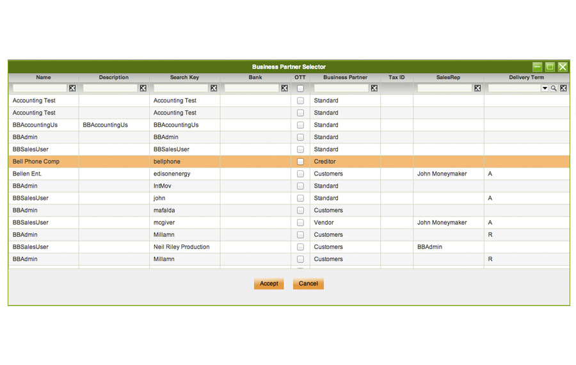Screen dimensions: 576x365
Task: Check OTT box for IntMov row
Action: (301, 186)
